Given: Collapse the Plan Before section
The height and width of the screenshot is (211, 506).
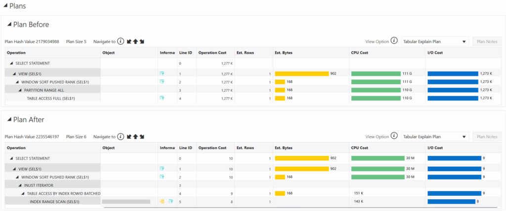Looking at the screenshot, I should tap(9, 25).
